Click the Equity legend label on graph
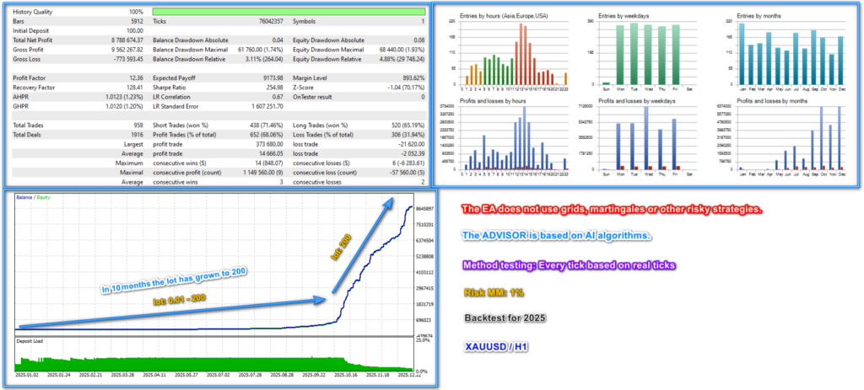 42,197
